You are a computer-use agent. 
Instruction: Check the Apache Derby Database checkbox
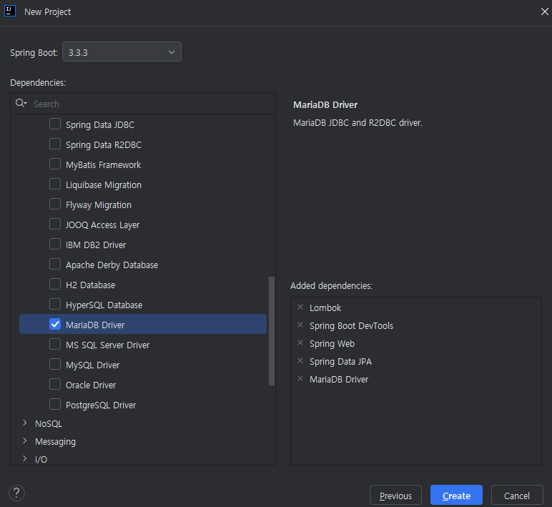pos(55,264)
